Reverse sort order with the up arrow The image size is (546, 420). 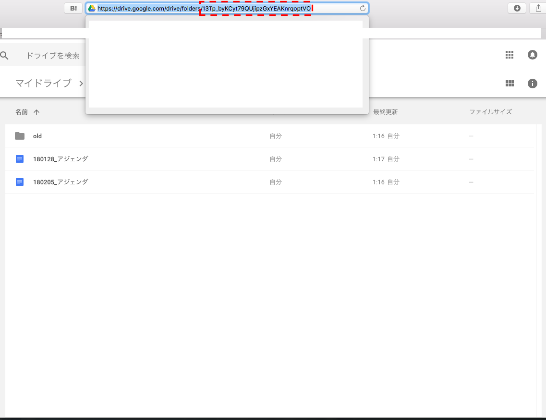click(36, 112)
